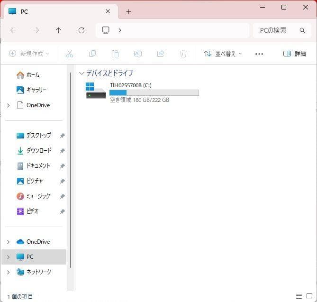
Task: Go back with the left arrow button
Action: (x=13, y=30)
